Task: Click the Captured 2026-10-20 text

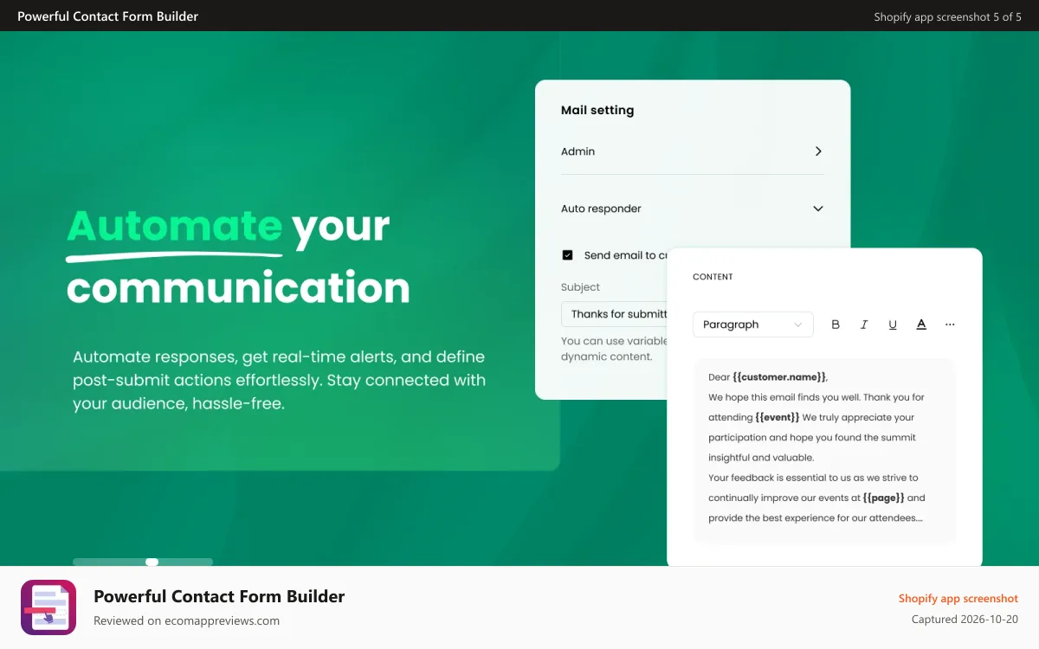Action: [x=965, y=620]
